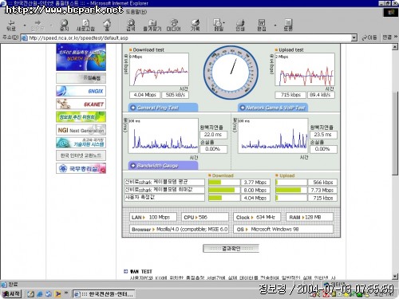Click the Clock 634 MHz info box
Viewport: 399px width, 299px height.
(257, 217)
